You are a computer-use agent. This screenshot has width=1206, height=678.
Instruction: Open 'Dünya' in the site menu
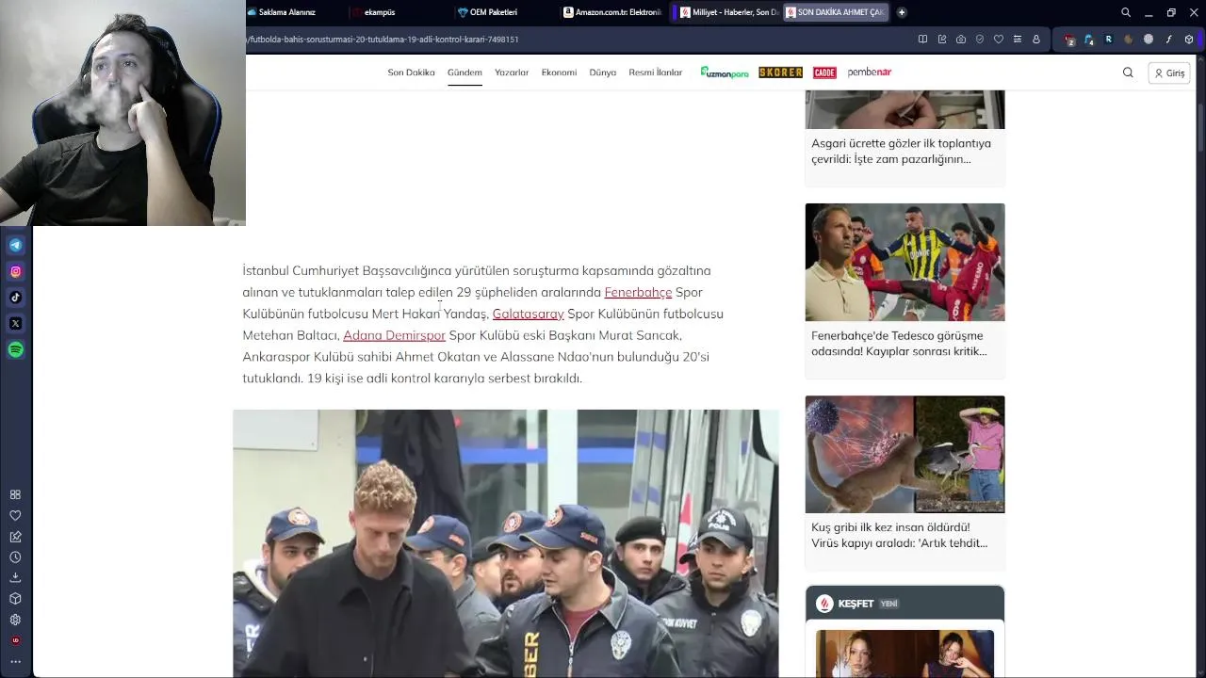click(x=603, y=73)
